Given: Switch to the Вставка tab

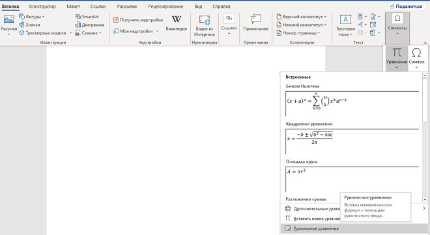Looking at the screenshot, I should [10, 7].
